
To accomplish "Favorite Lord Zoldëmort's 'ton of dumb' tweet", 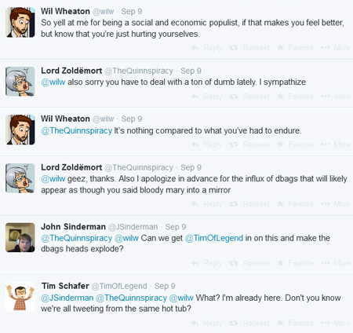I will [x=295, y=97].
